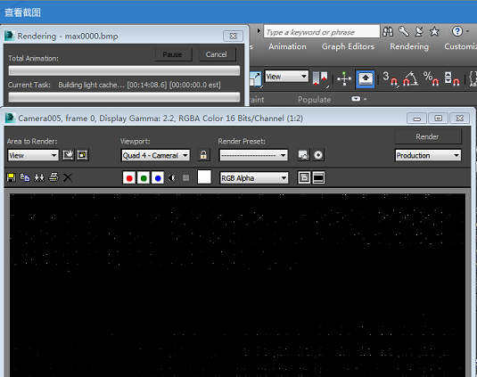The width and height of the screenshot is (477, 377).
Task: Open the Graph Editors menu
Action: (x=348, y=46)
